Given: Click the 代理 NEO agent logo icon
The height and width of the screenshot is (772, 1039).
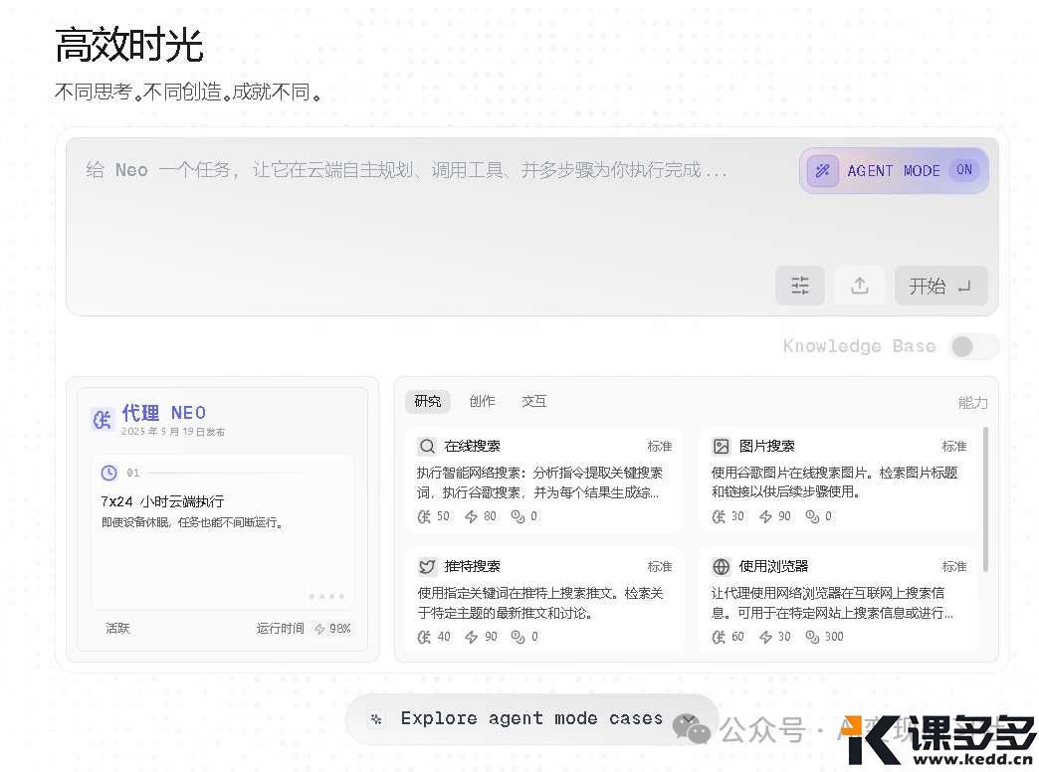Looking at the screenshot, I should click(x=101, y=419).
